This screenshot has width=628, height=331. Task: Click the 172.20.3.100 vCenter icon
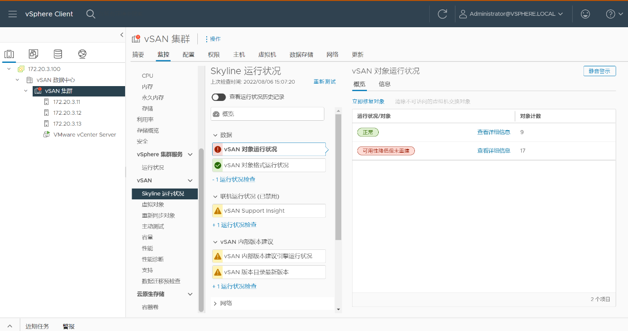coord(21,69)
